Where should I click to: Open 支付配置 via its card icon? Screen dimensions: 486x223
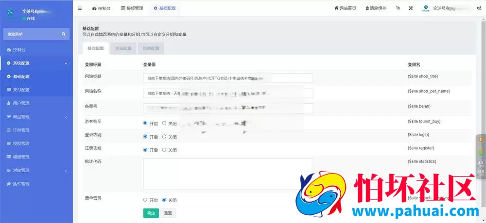[x=9, y=90]
